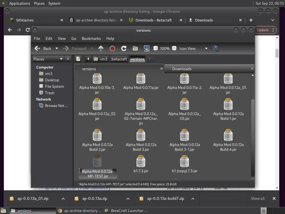Select the b1.7.3.jar file icon

pyautogui.click(x=141, y=161)
